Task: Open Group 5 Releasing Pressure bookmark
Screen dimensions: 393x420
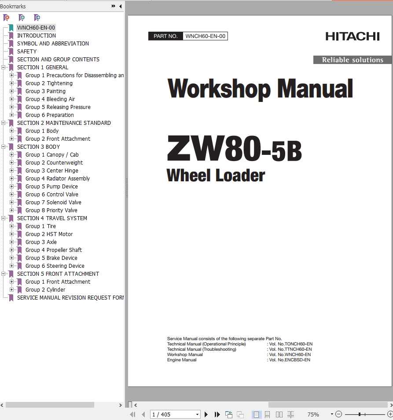Action: (58, 107)
